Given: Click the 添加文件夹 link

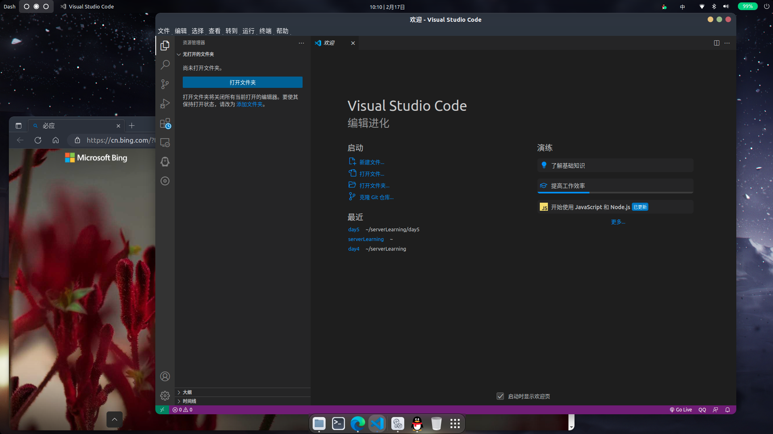Looking at the screenshot, I should point(249,104).
